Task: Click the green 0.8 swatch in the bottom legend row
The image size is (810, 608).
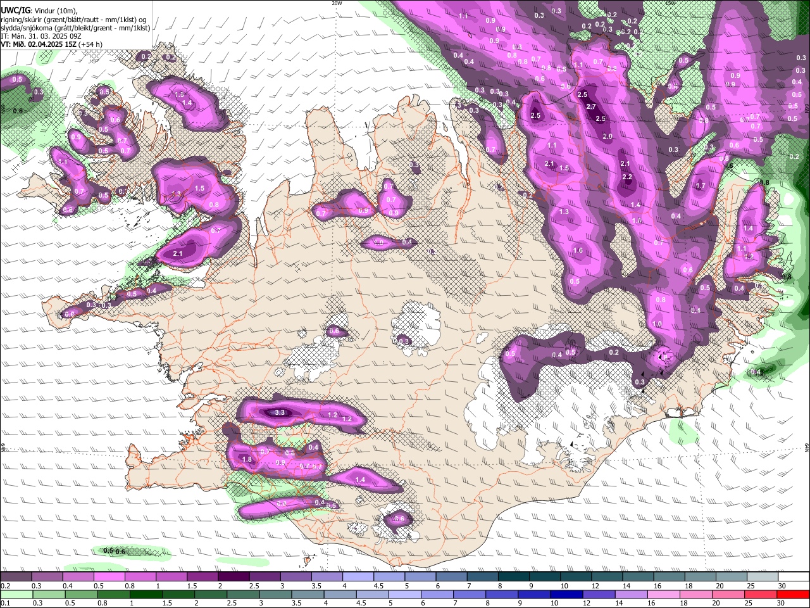Action: pos(115,594)
